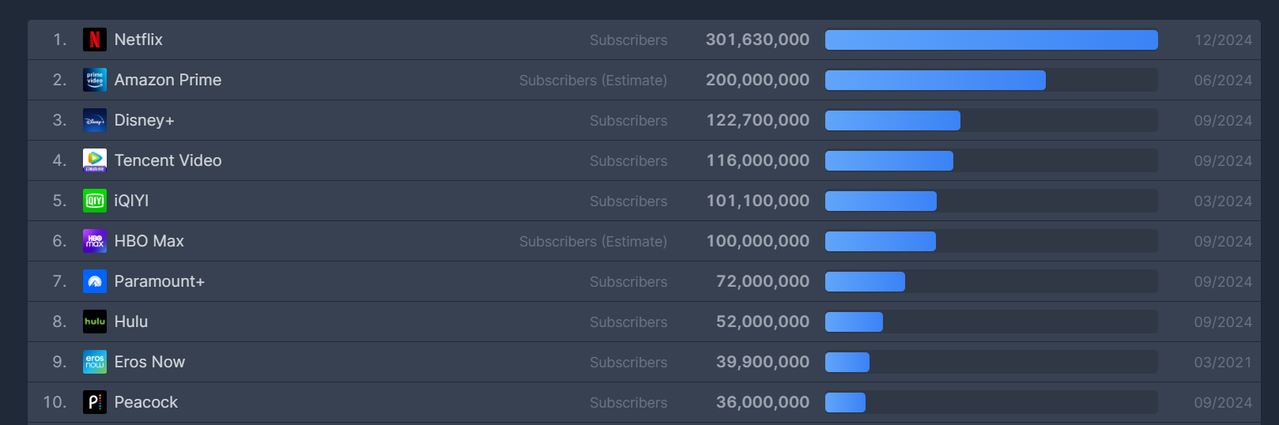The width and height of the screenshot is (1279, 425).
Task: Click the Eros Now 03/2021 date
Action: click(x=1223, y=362)
